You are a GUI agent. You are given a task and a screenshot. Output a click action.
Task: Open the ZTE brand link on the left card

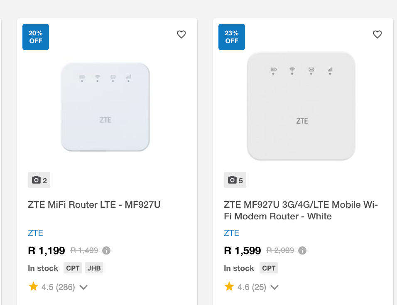36,233
